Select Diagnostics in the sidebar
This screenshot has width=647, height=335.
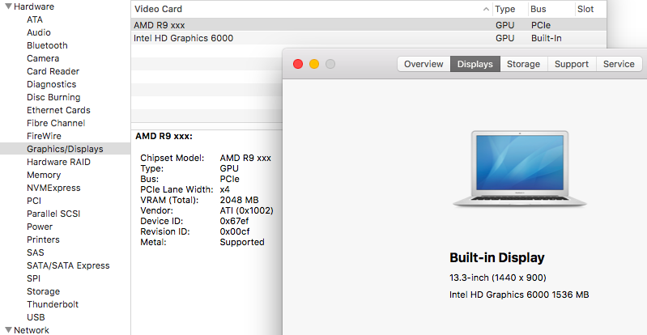[x=52, y=84]
